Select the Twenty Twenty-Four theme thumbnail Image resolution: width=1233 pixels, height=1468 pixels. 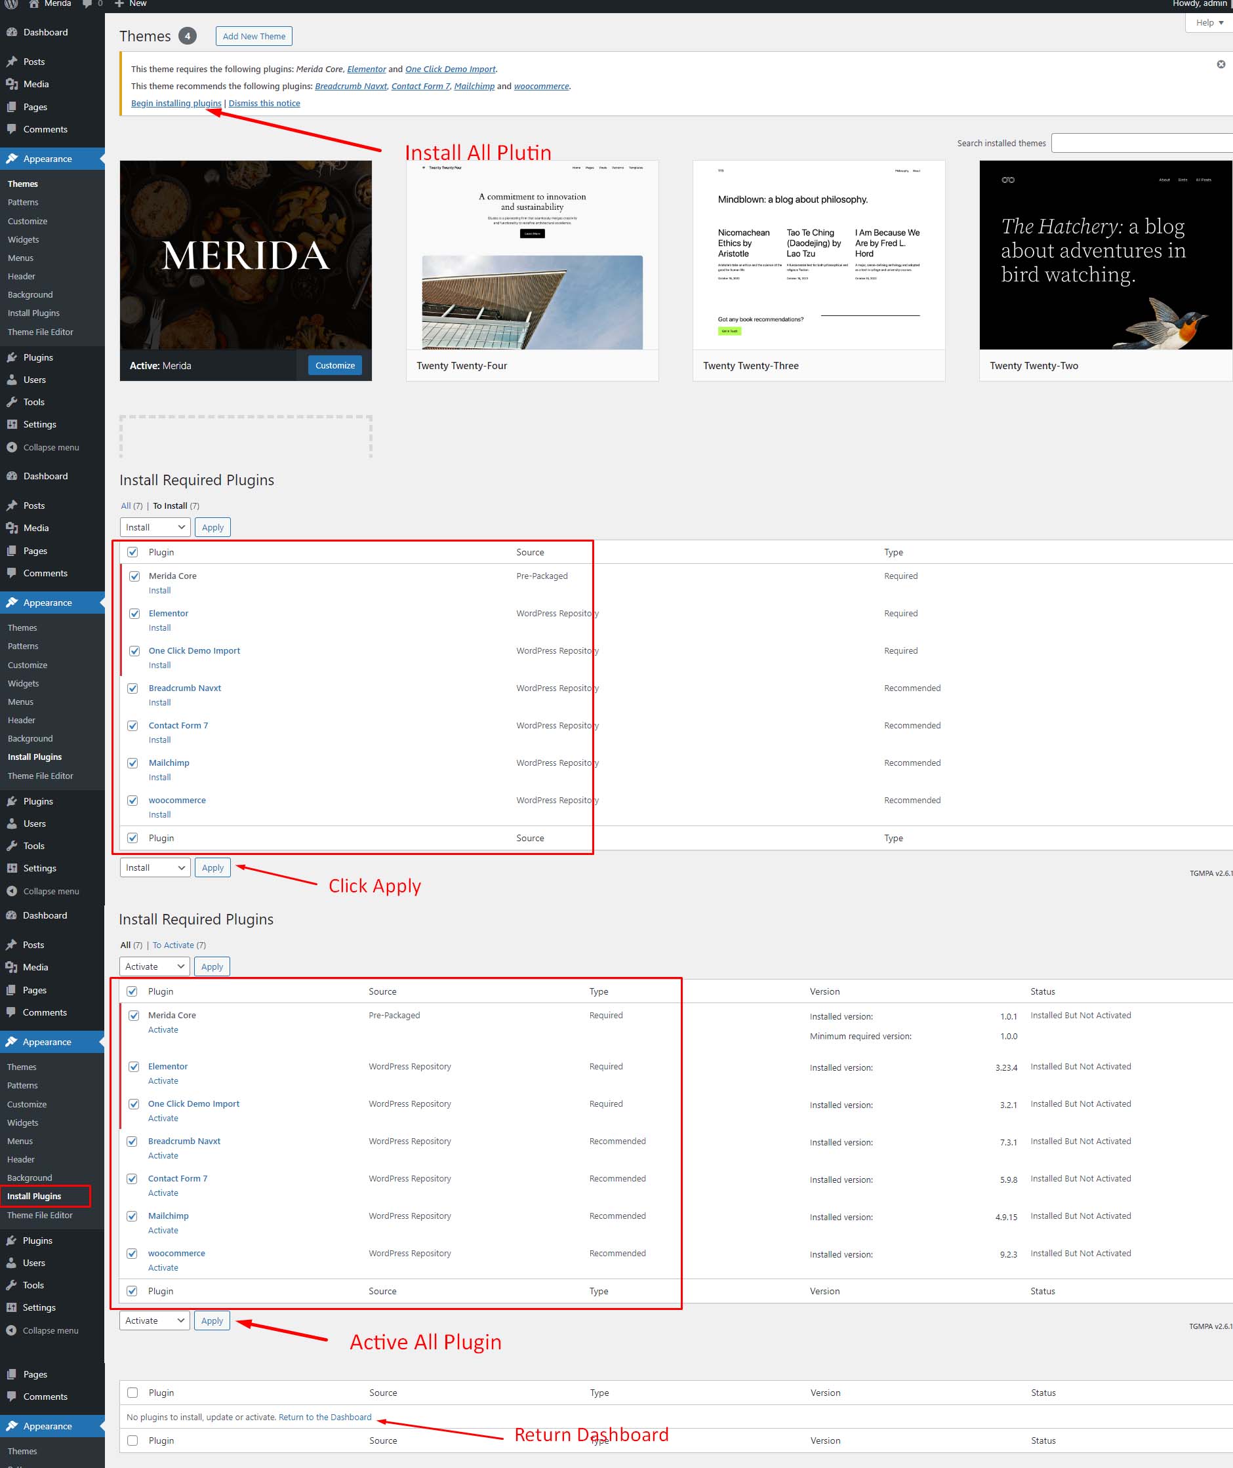[x=533, y=255]
